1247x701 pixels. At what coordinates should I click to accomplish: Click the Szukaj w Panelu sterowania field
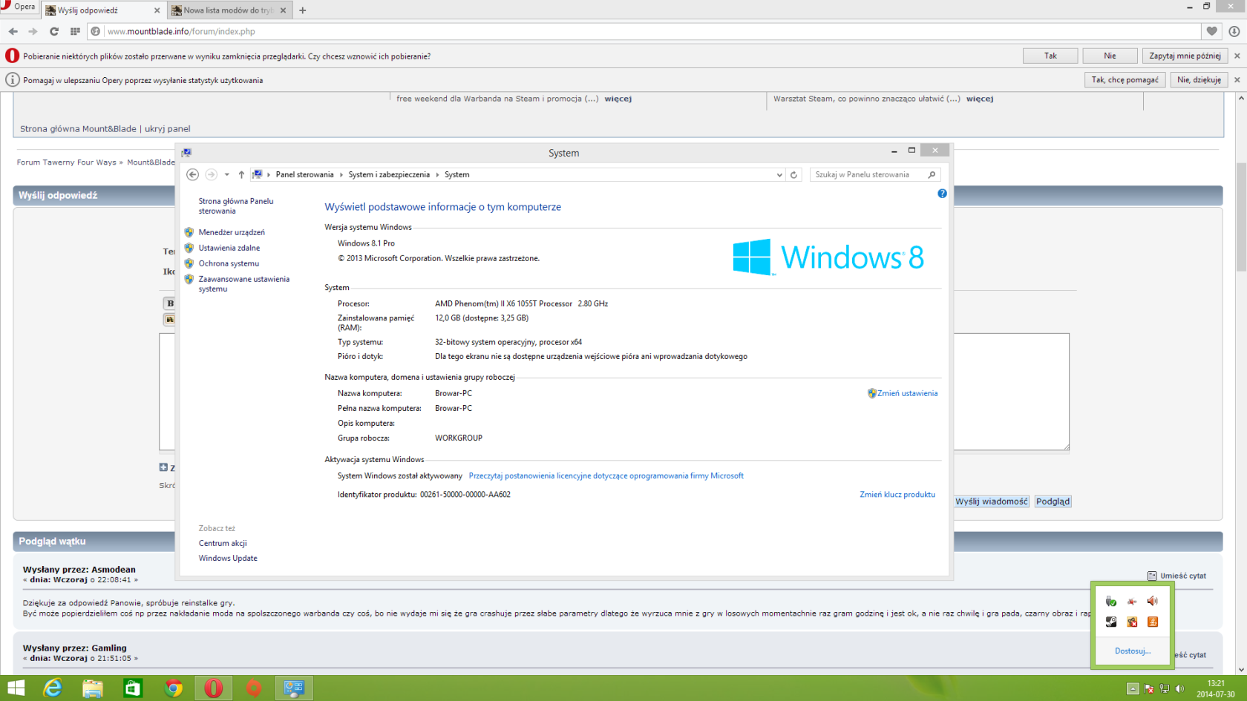(x=868, y=175)
